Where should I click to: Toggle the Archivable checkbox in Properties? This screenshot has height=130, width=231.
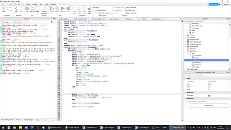pyautogui.click(x=209, y=95)
